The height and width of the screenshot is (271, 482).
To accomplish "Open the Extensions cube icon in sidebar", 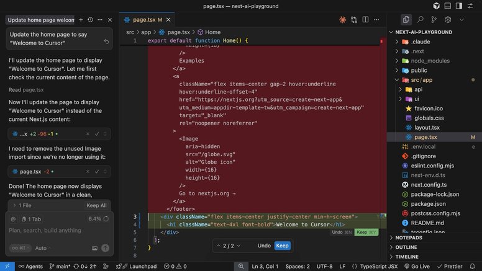I will point(448,20).
